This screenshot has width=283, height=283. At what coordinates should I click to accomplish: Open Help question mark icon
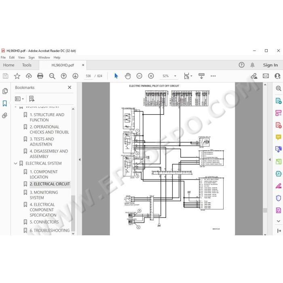(241, 65)
